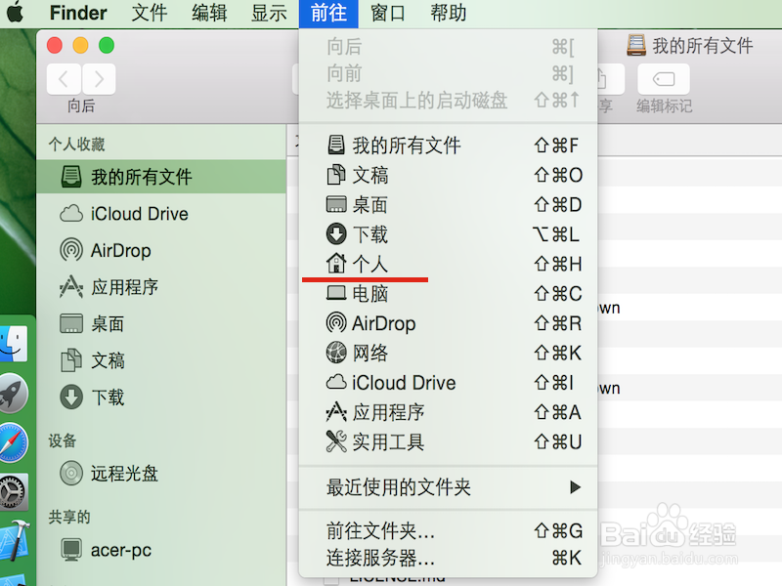The height and width of the screenshot is (586, 782).
Task: Close the highlighted 前往 menu
Action: click(x=328, y=14)
